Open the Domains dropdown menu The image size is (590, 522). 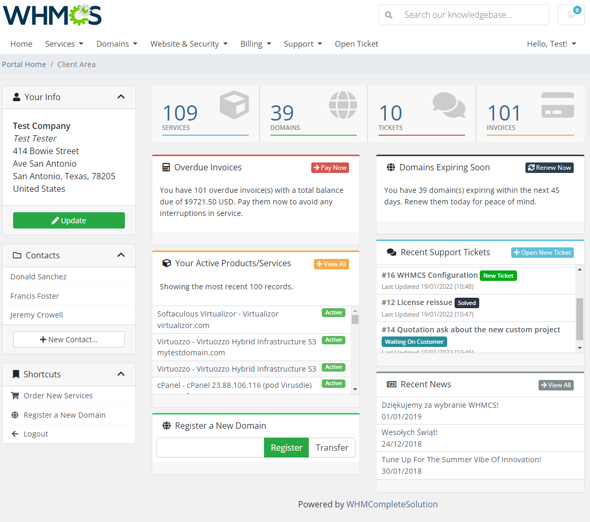[x=117, y=44]
